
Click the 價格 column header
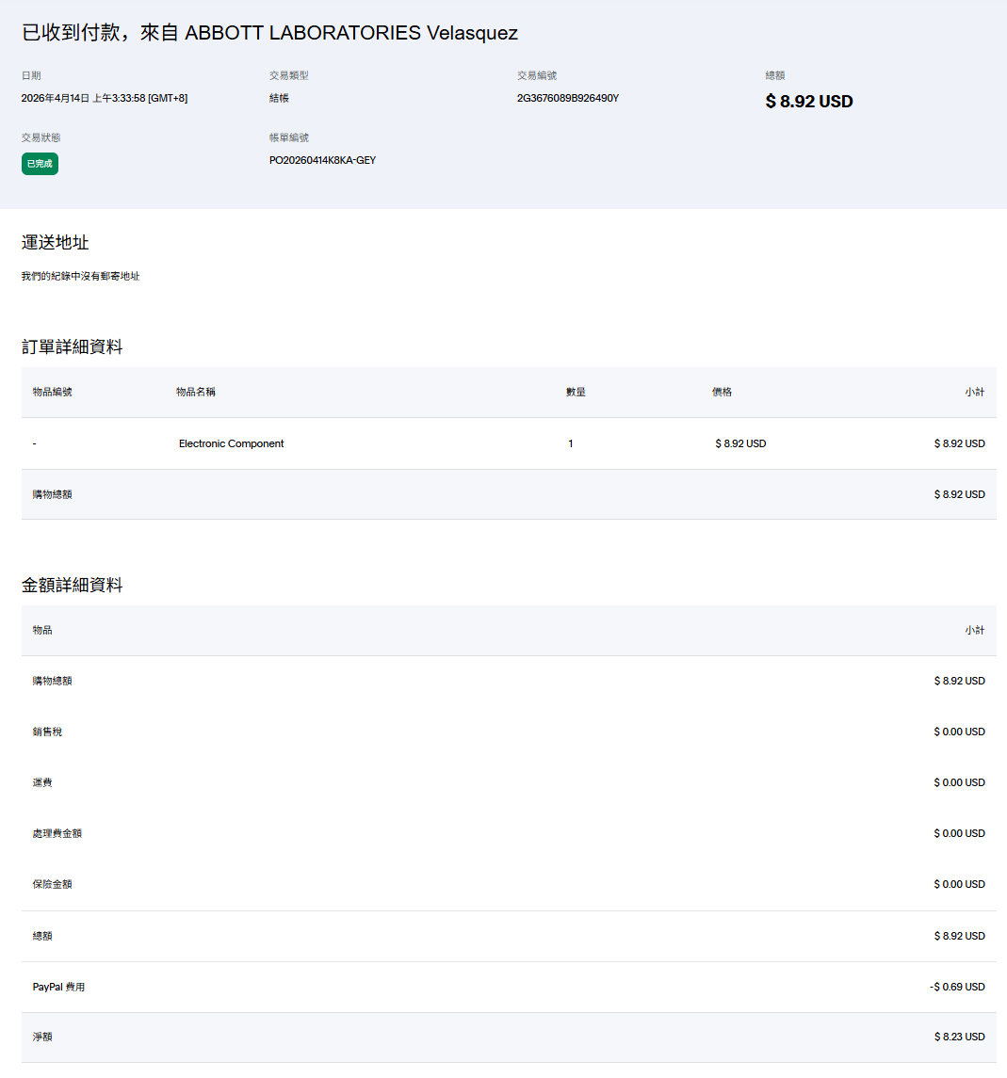coord(722,392)
